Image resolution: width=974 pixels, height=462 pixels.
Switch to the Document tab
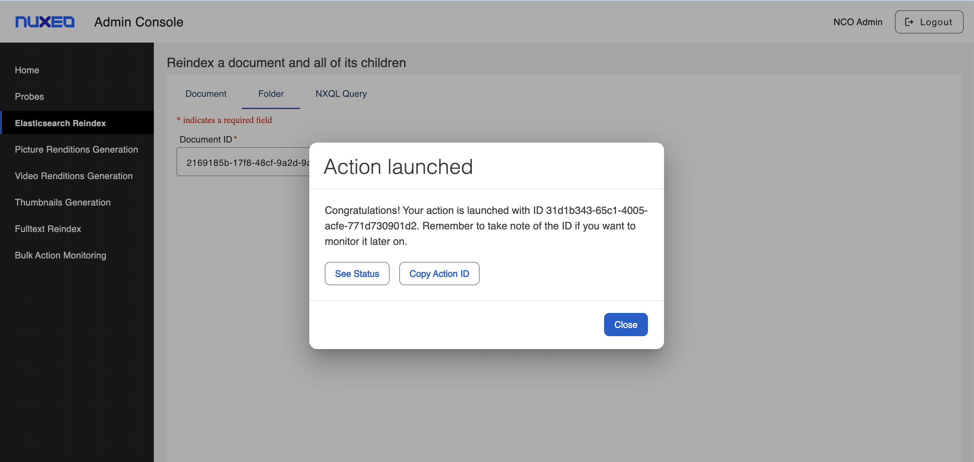(x=206, y=94)
